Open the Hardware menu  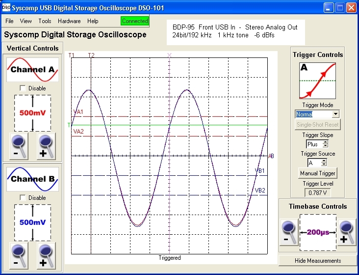69,21
